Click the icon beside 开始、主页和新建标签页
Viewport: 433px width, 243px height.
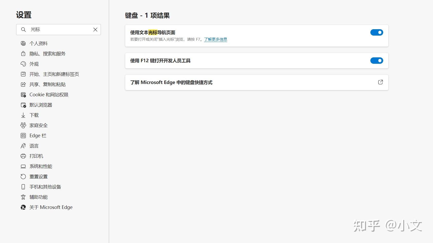[x=23, y=74]
